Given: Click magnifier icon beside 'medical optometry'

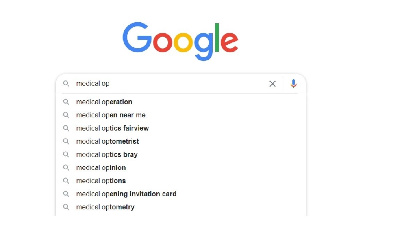Looking at the screenshot, I should [x=66, y=207].
